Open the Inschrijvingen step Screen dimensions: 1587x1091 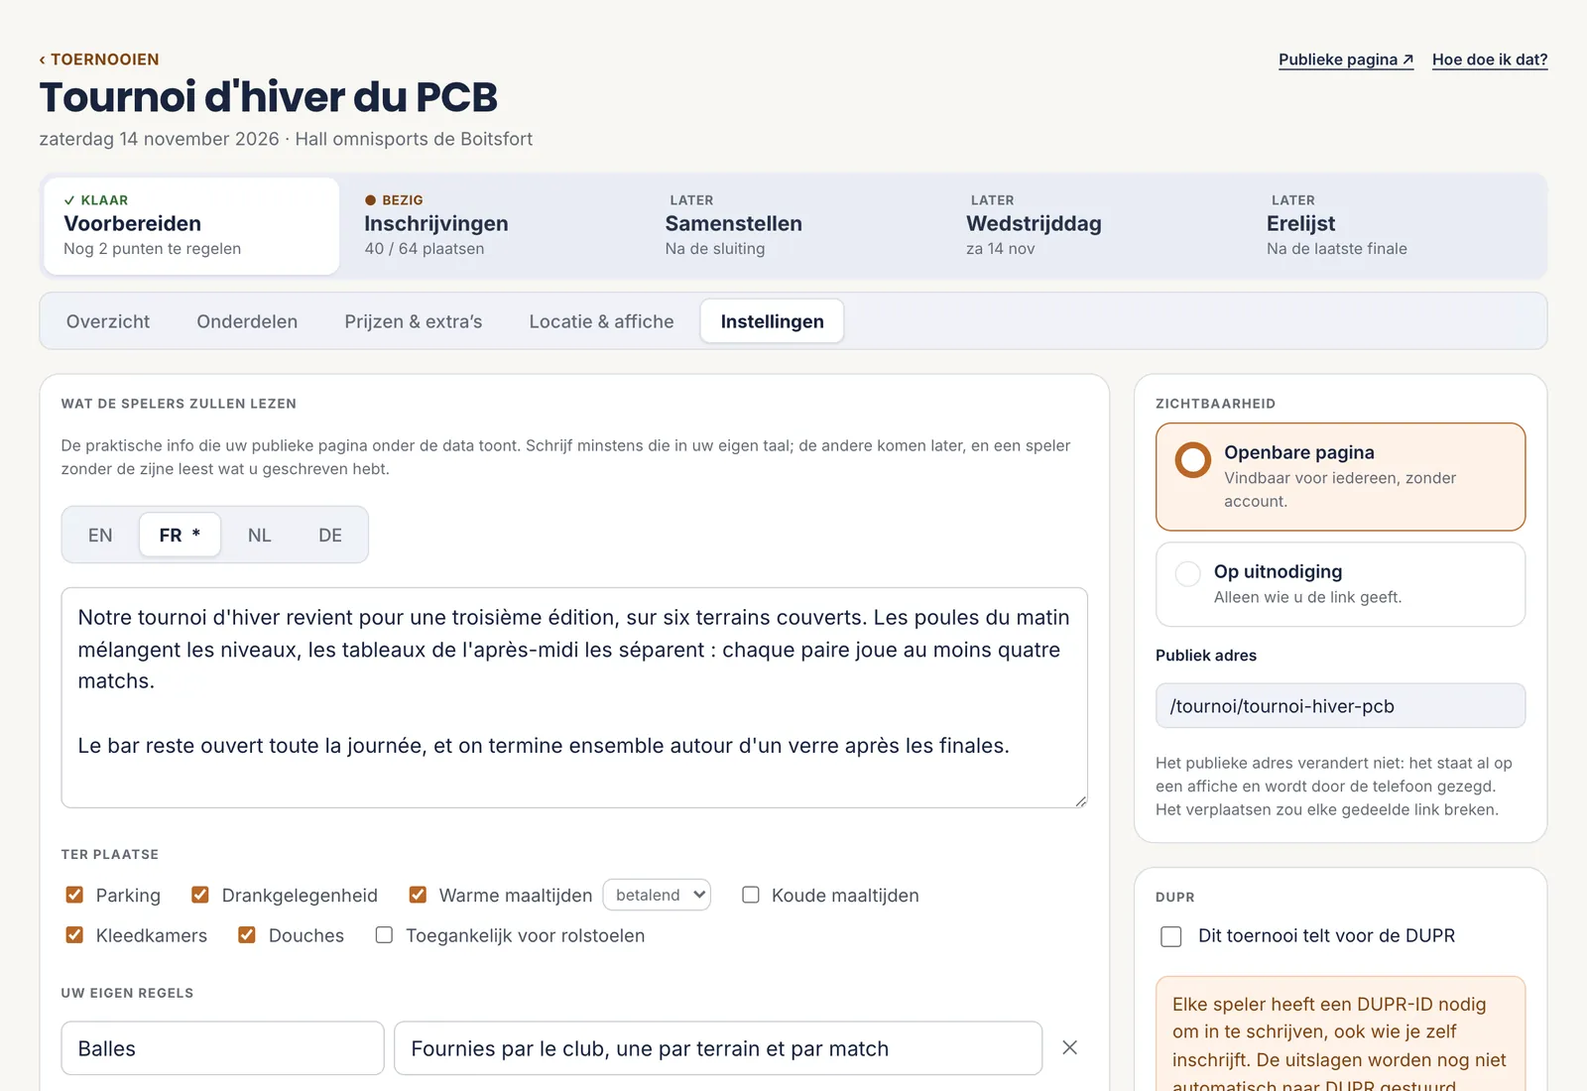[x=492, y=226]
